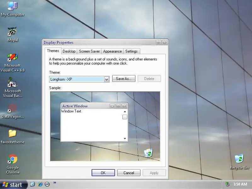
Task: Switch to the Appearance tab
Action: (x=112, y=51)
